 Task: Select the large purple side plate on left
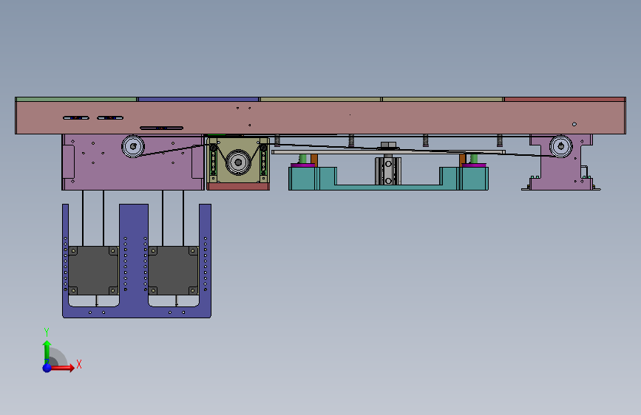[133, 170]
